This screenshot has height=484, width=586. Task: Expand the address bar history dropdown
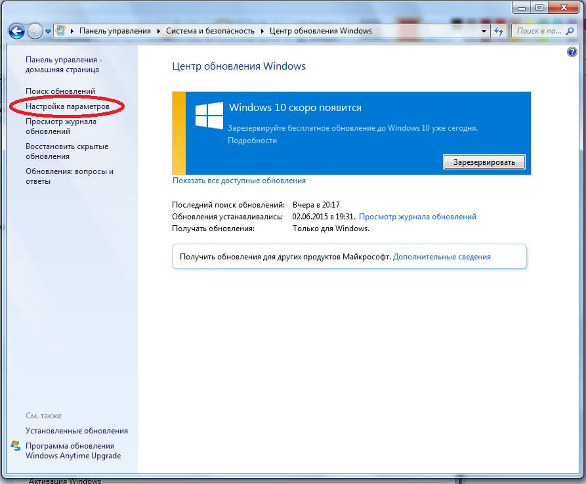pos(484,31)
